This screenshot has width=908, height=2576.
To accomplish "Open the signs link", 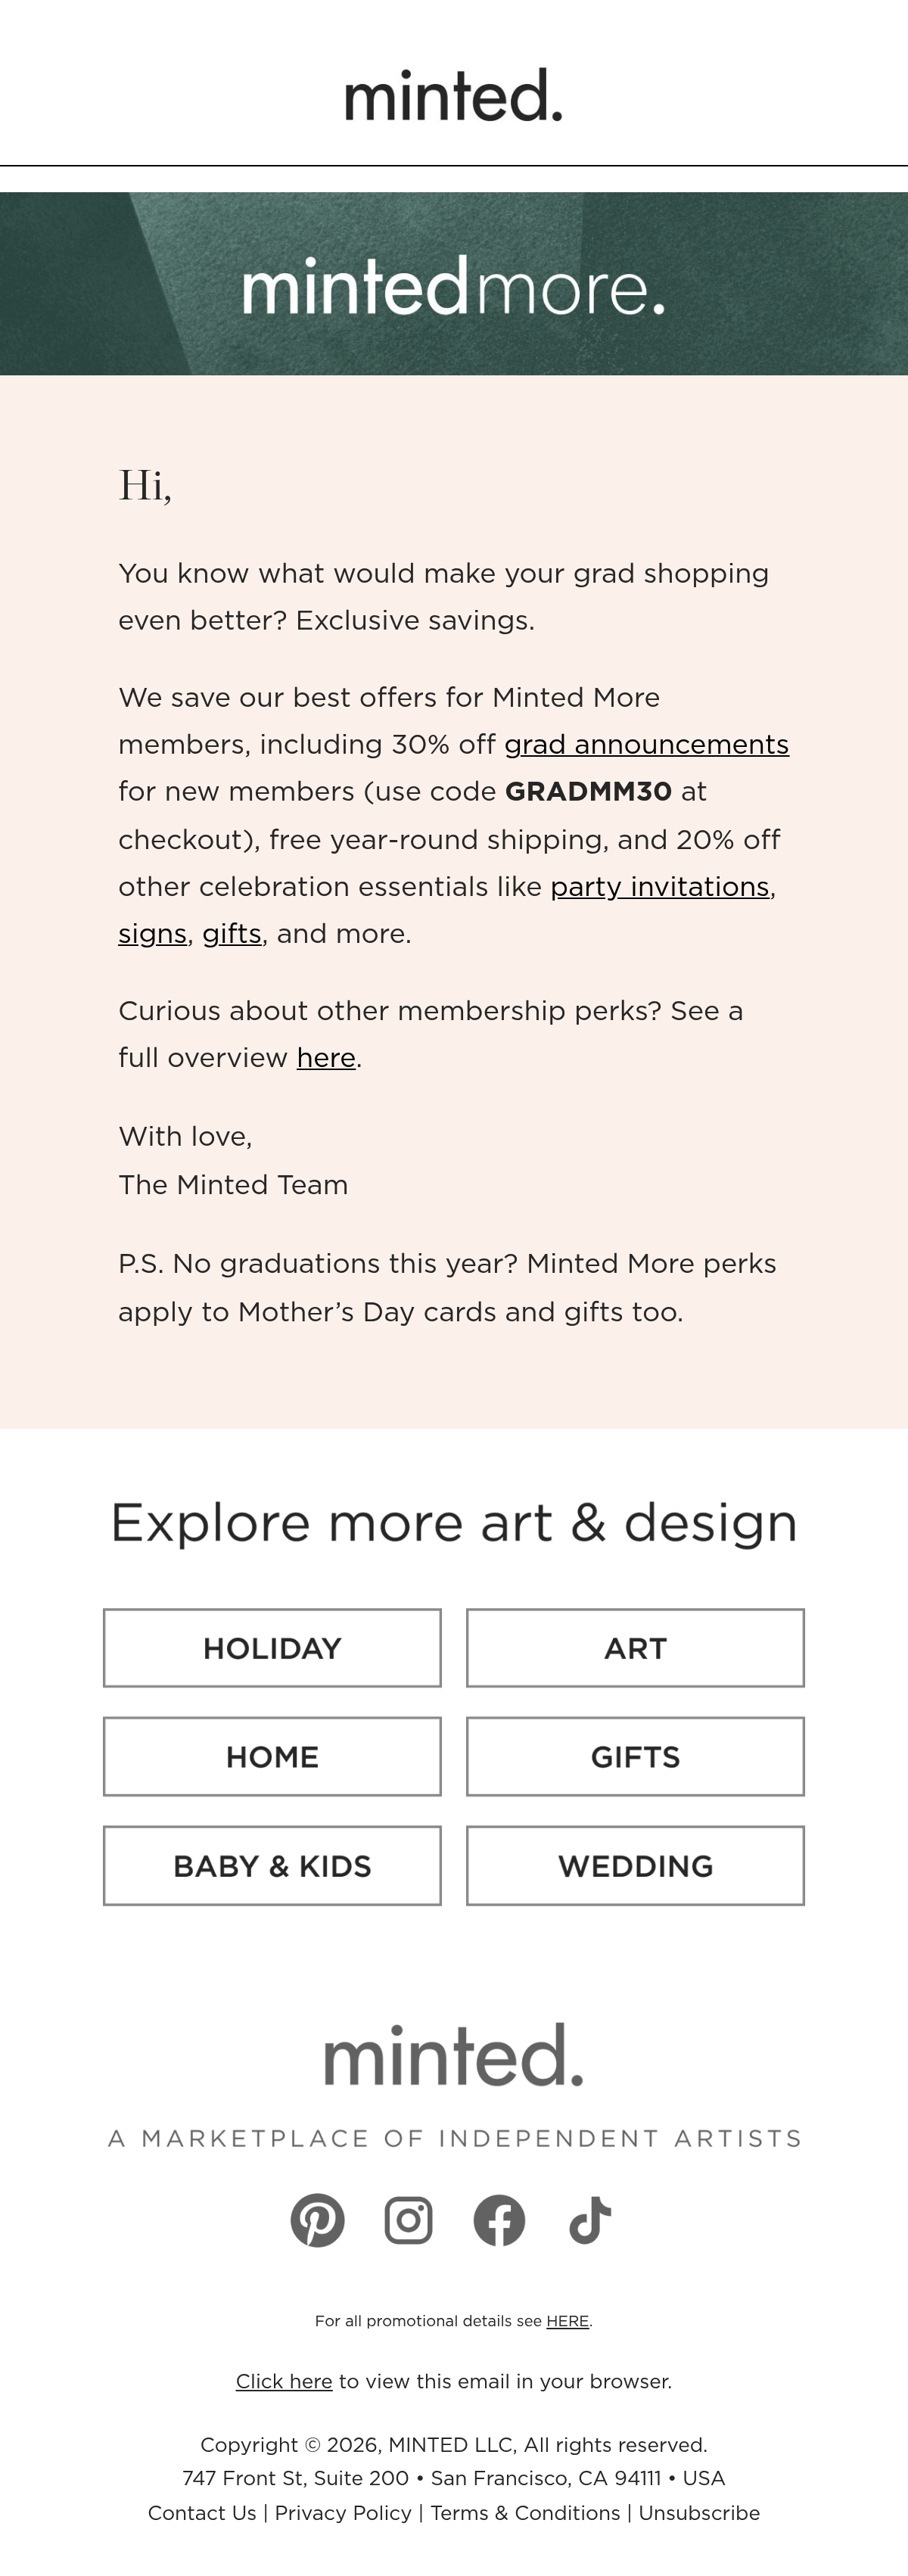I will 153,934.
